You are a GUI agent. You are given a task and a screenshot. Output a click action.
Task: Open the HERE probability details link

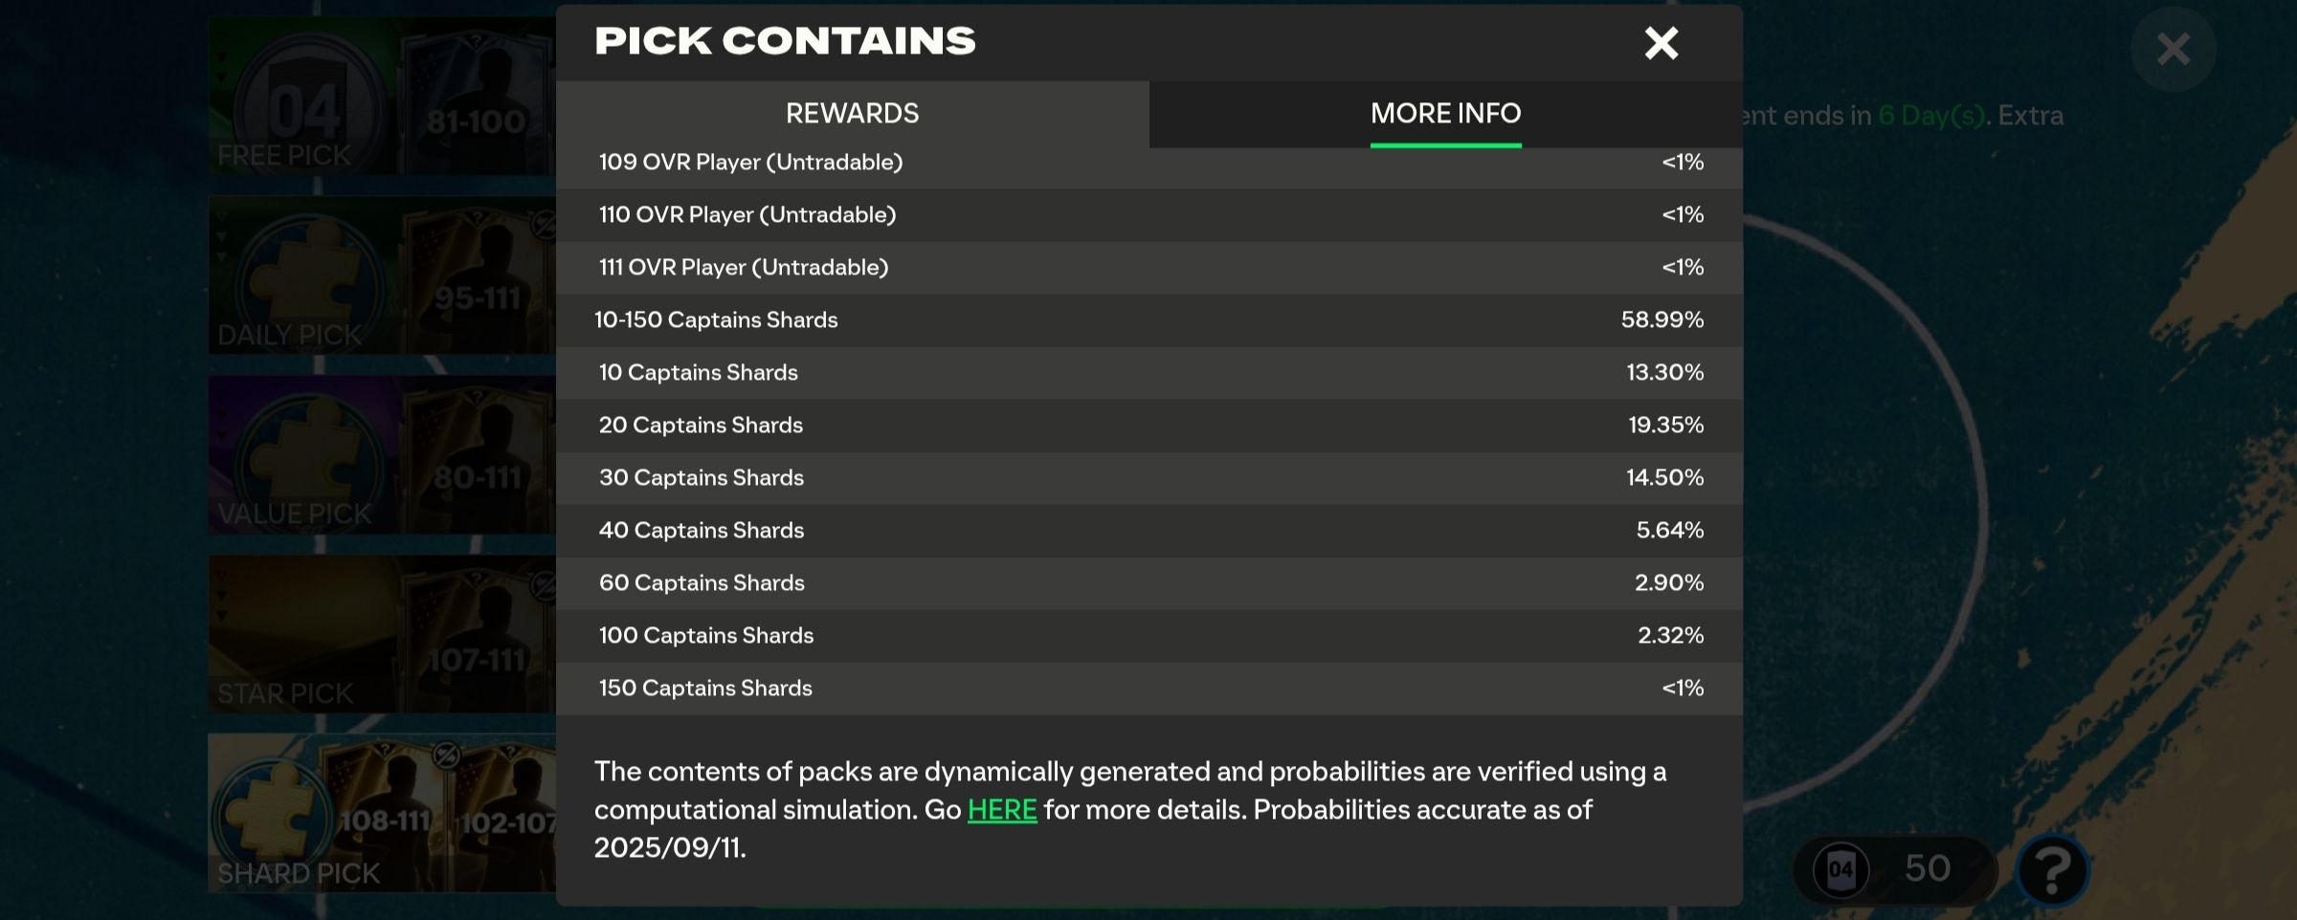coord(1002,810)
